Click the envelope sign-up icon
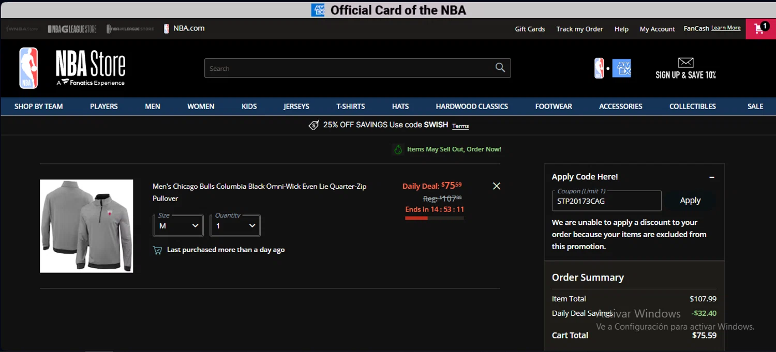 (685, 63)
